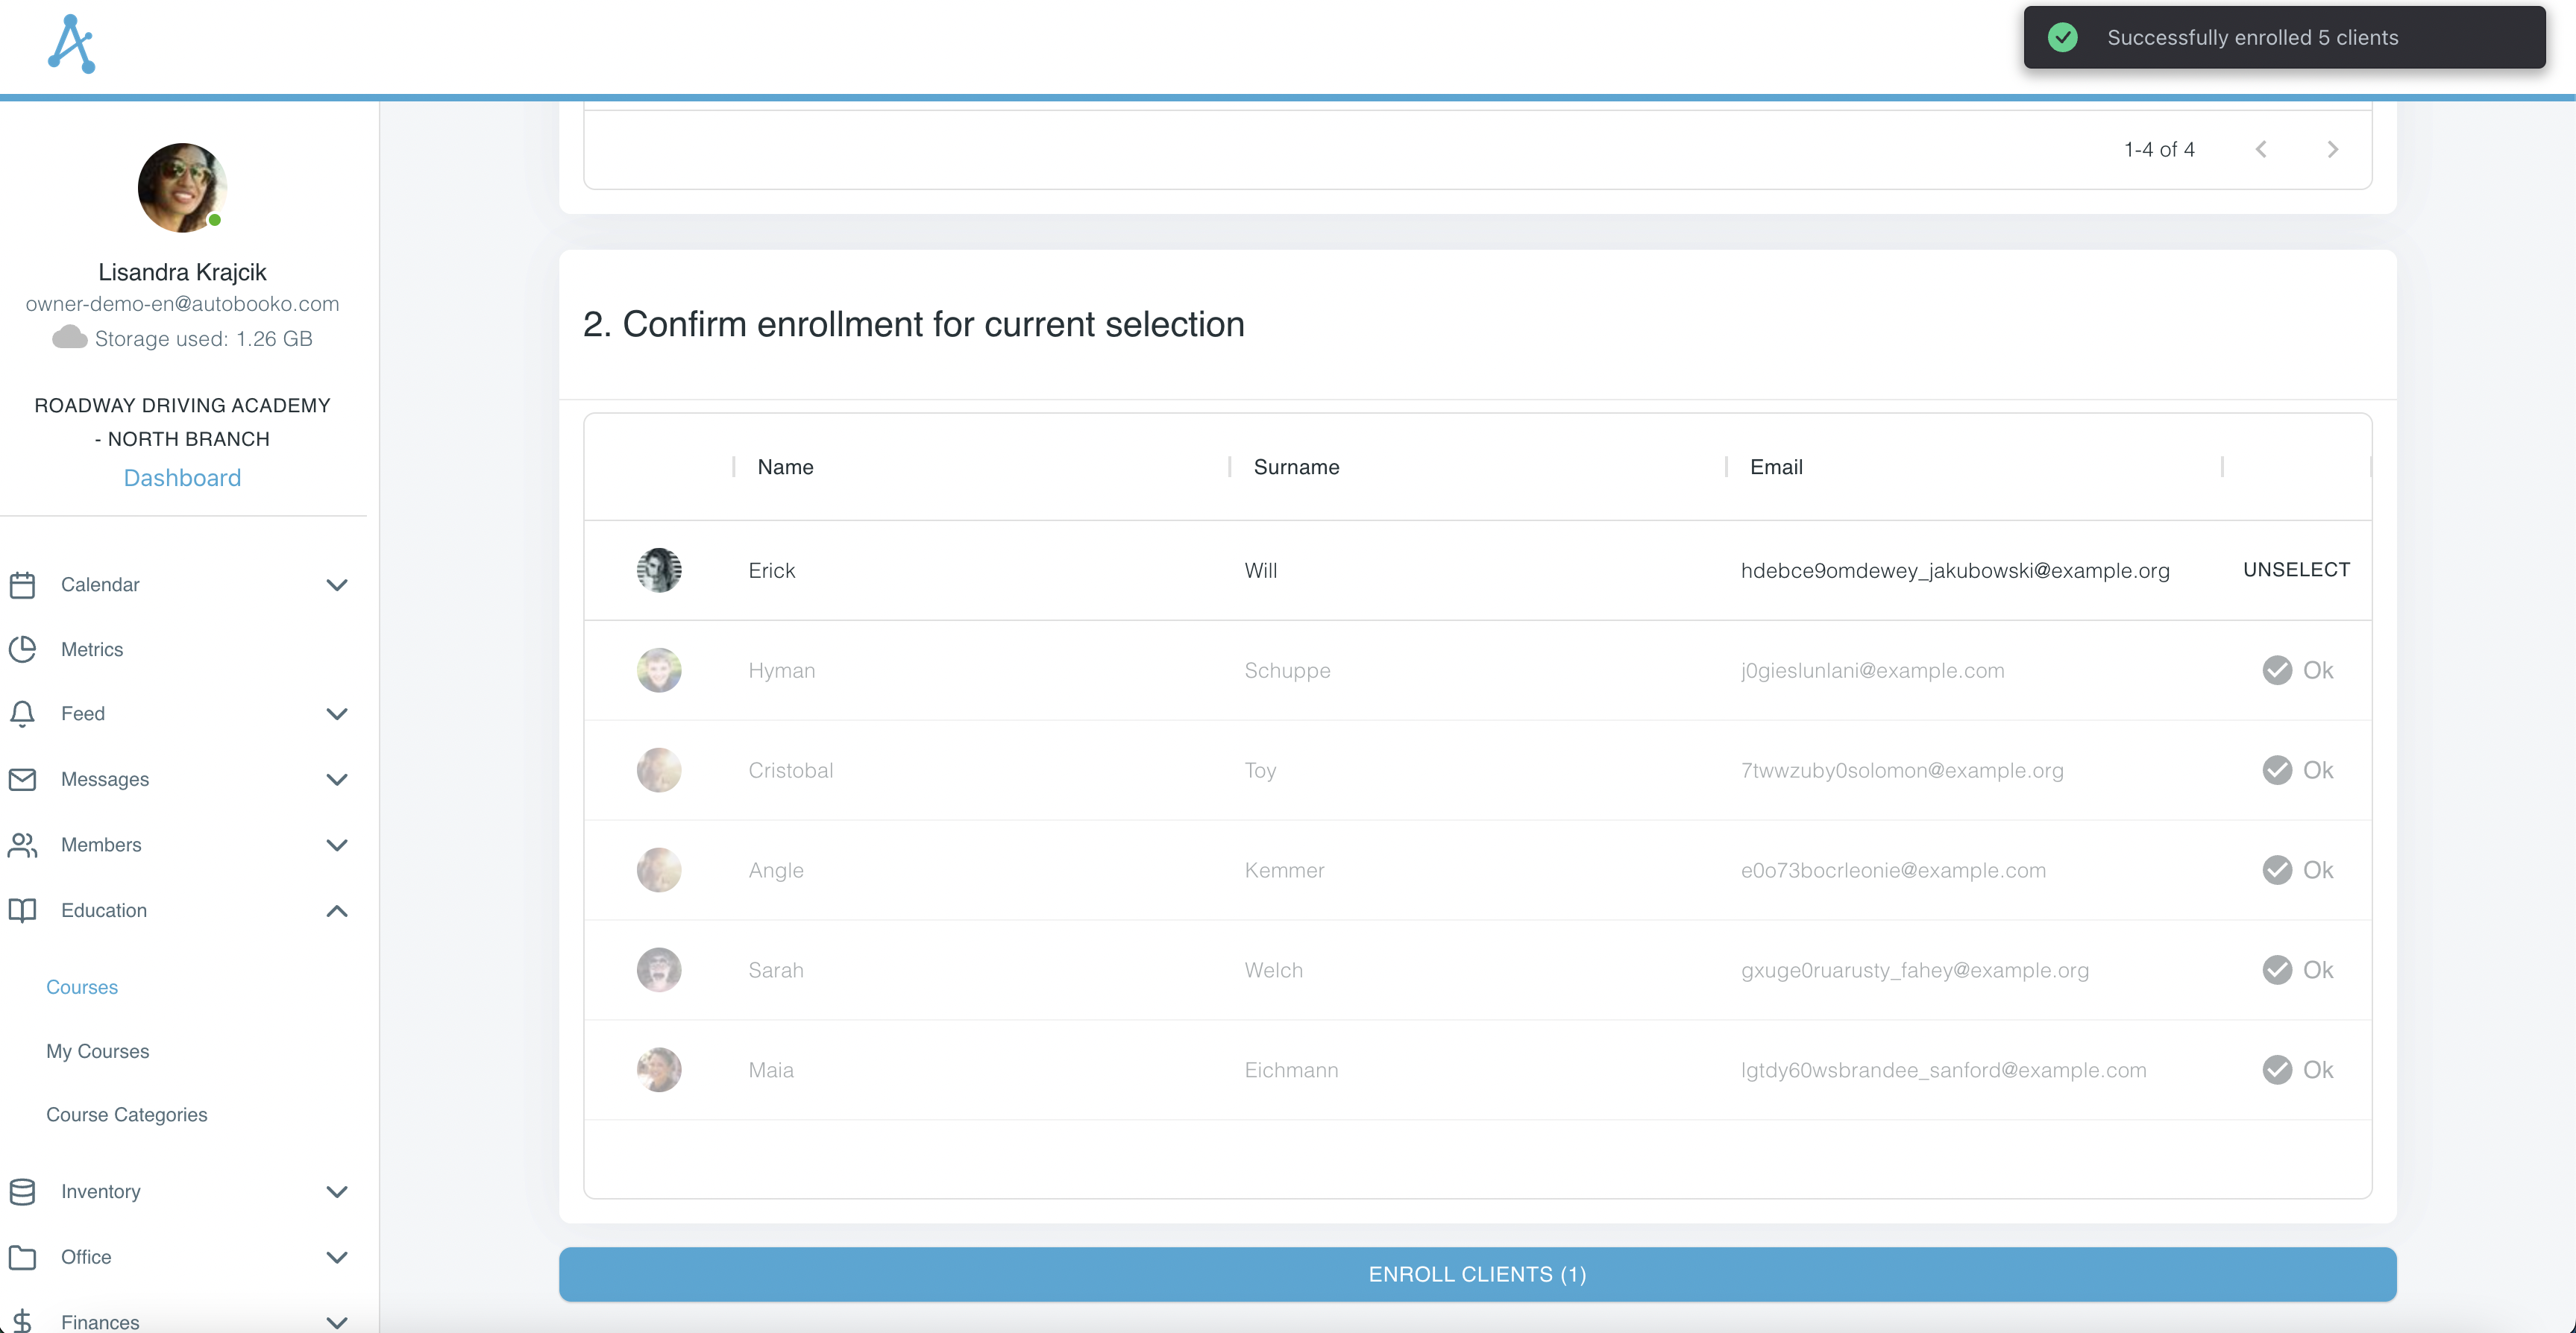
Task: Open the Metrics pie chart icon
Action: tap(22, 649)
